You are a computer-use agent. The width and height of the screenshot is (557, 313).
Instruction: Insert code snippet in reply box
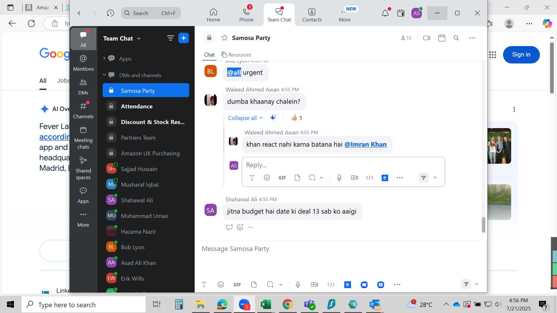[370, 178]
